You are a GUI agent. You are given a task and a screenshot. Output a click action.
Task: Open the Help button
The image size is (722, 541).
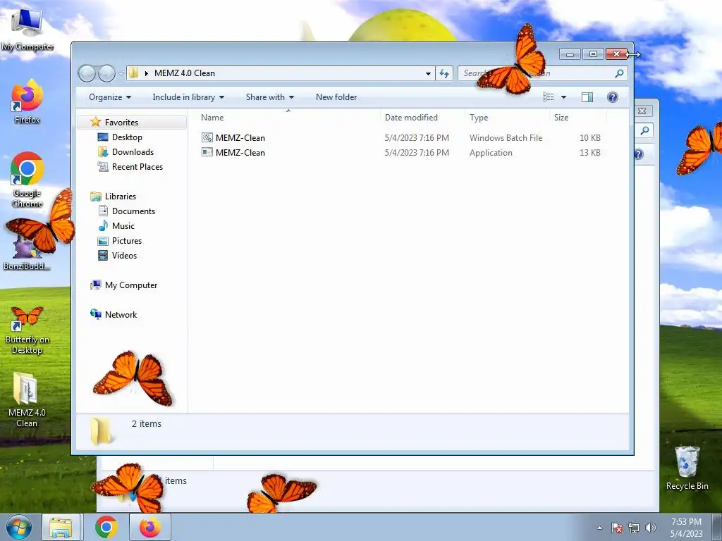(x=613, y=97)
